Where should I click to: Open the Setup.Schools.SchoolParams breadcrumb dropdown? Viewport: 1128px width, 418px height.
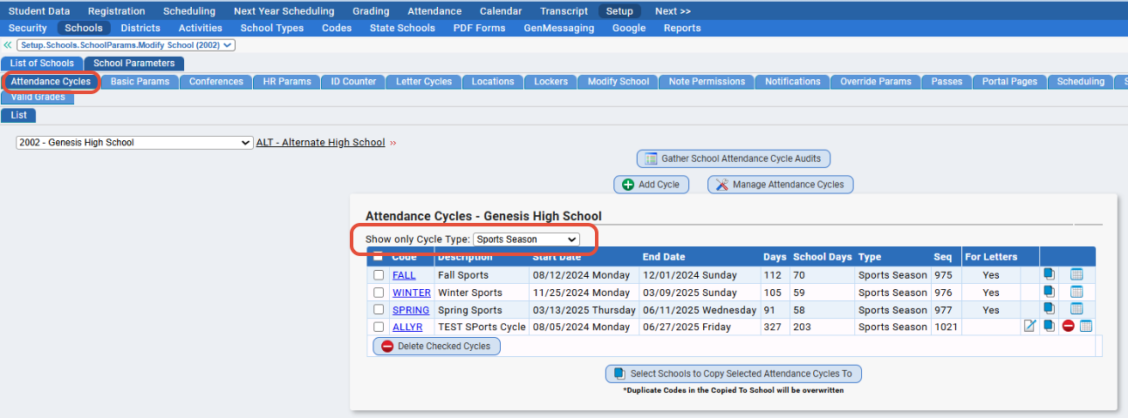[x=126, y=44]
